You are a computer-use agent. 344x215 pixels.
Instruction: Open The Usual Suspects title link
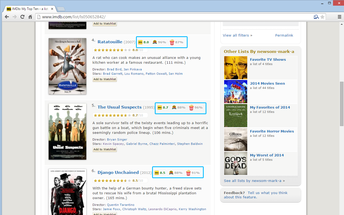click(120, 107)
